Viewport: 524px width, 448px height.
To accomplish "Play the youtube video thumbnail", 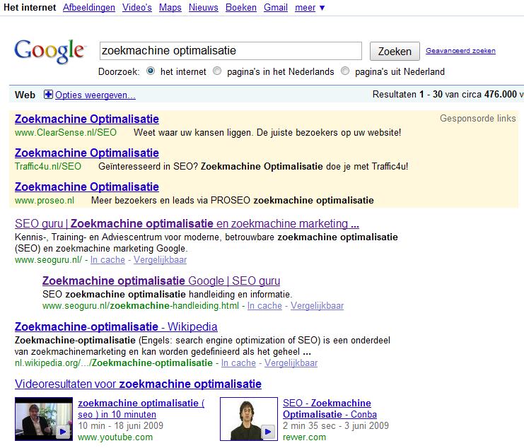I will [44, 418].
